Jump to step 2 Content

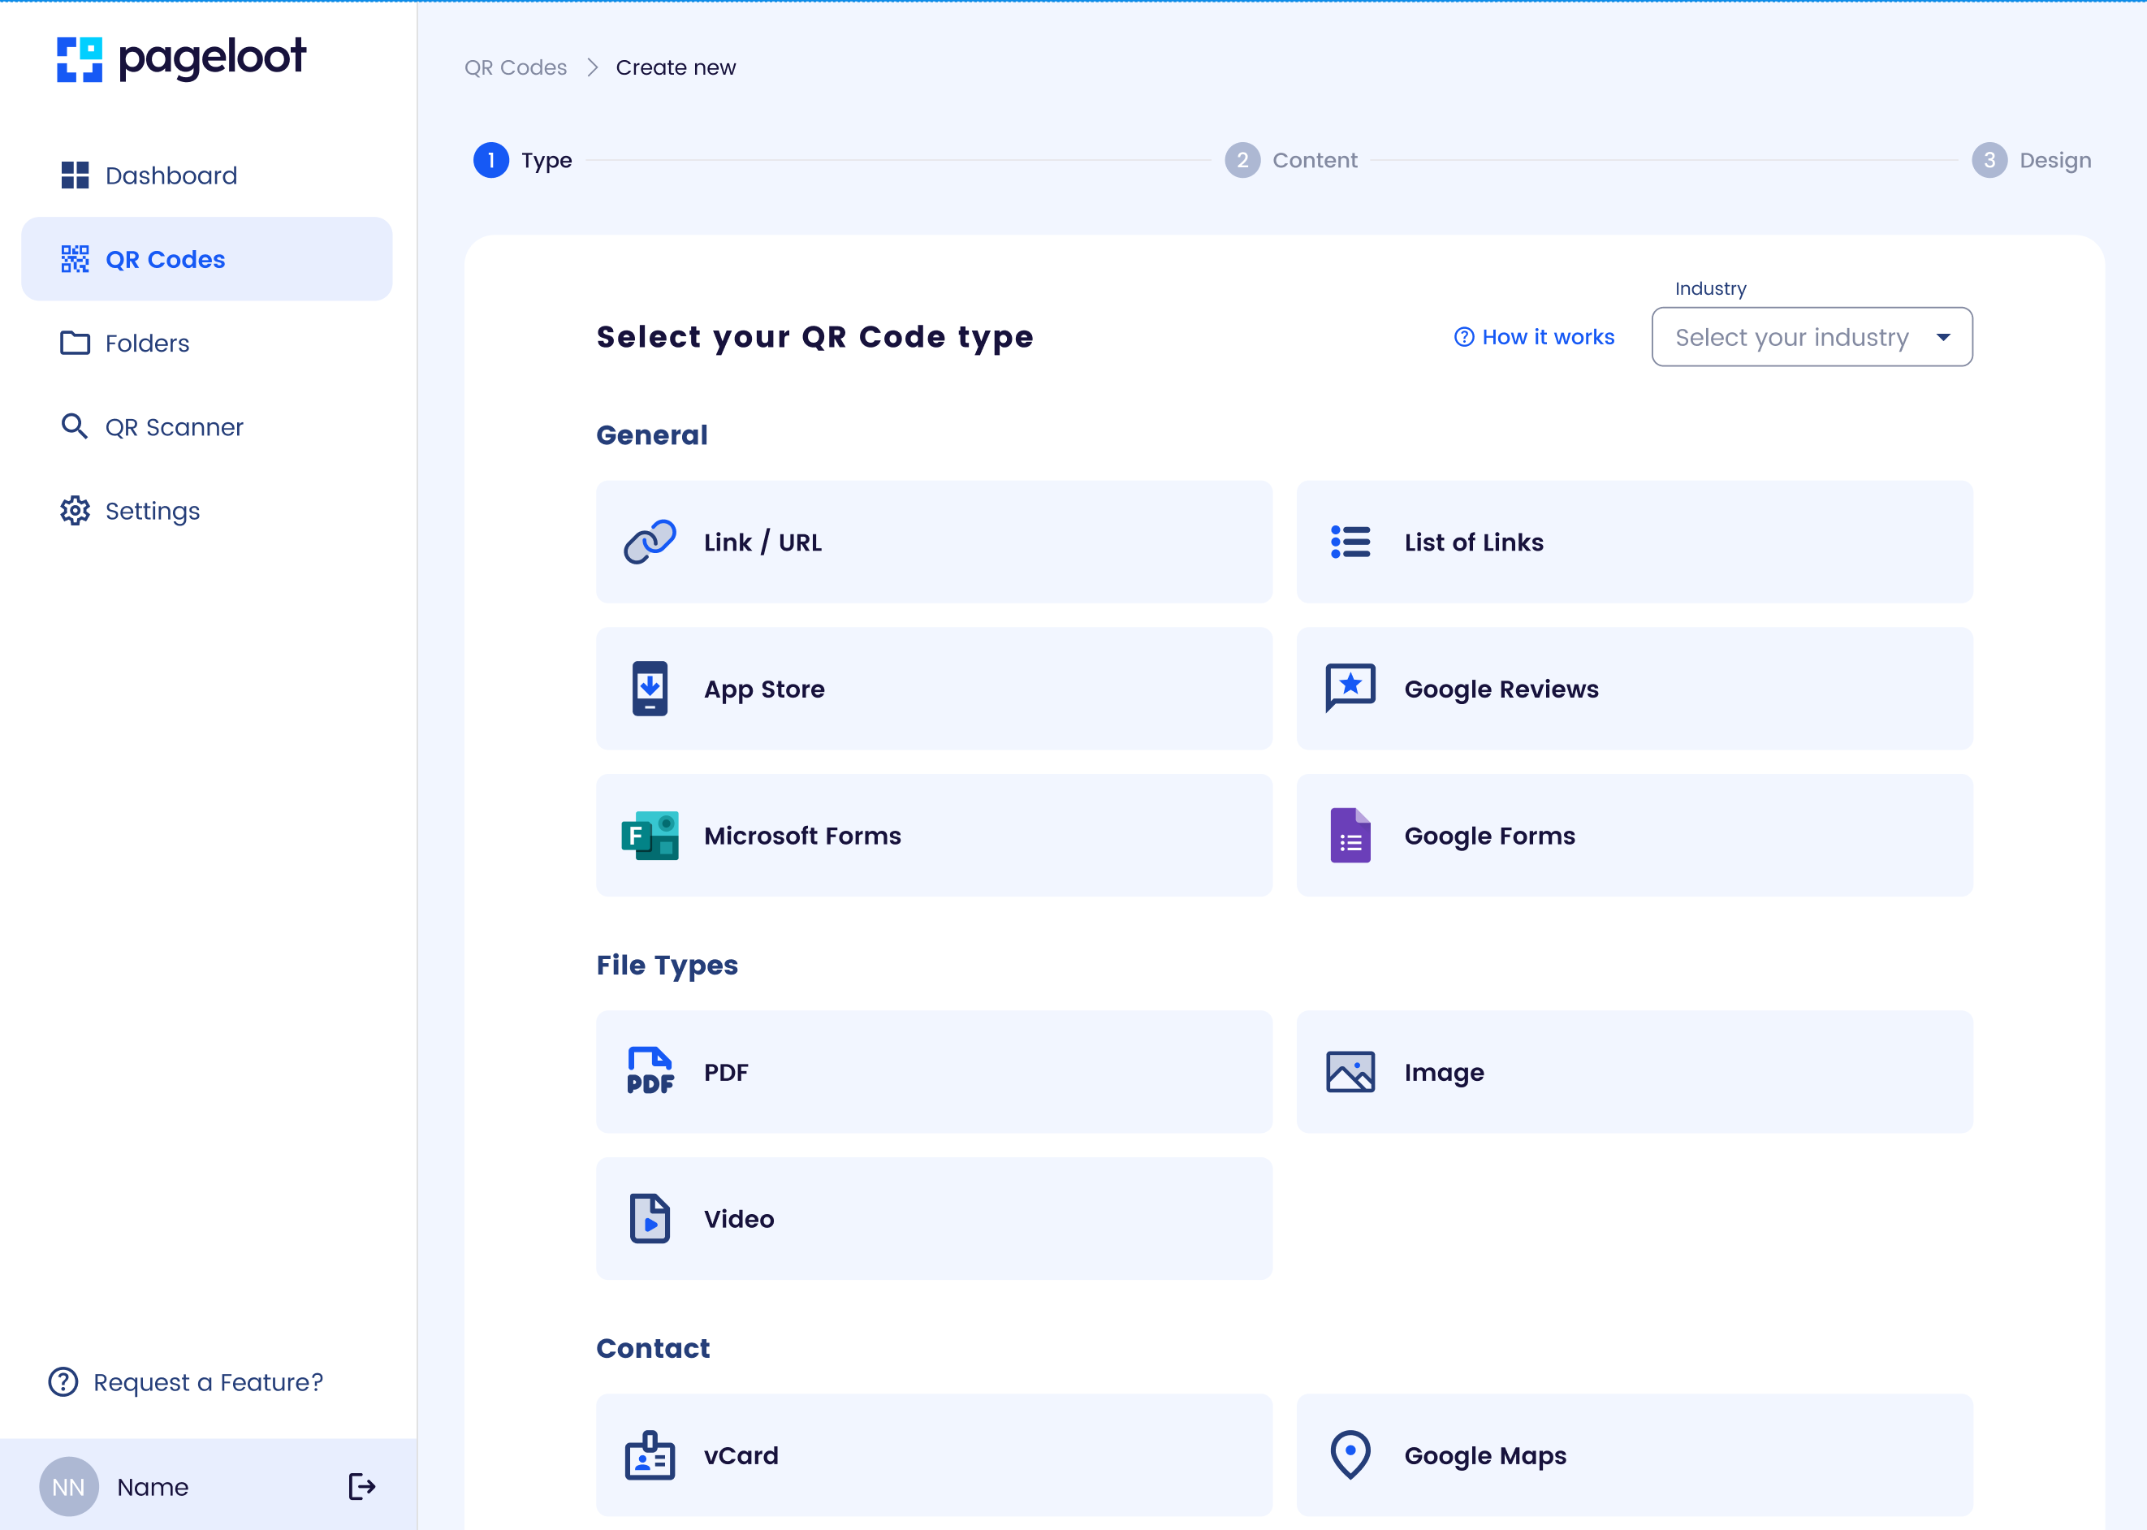[x=1292, y=160]
